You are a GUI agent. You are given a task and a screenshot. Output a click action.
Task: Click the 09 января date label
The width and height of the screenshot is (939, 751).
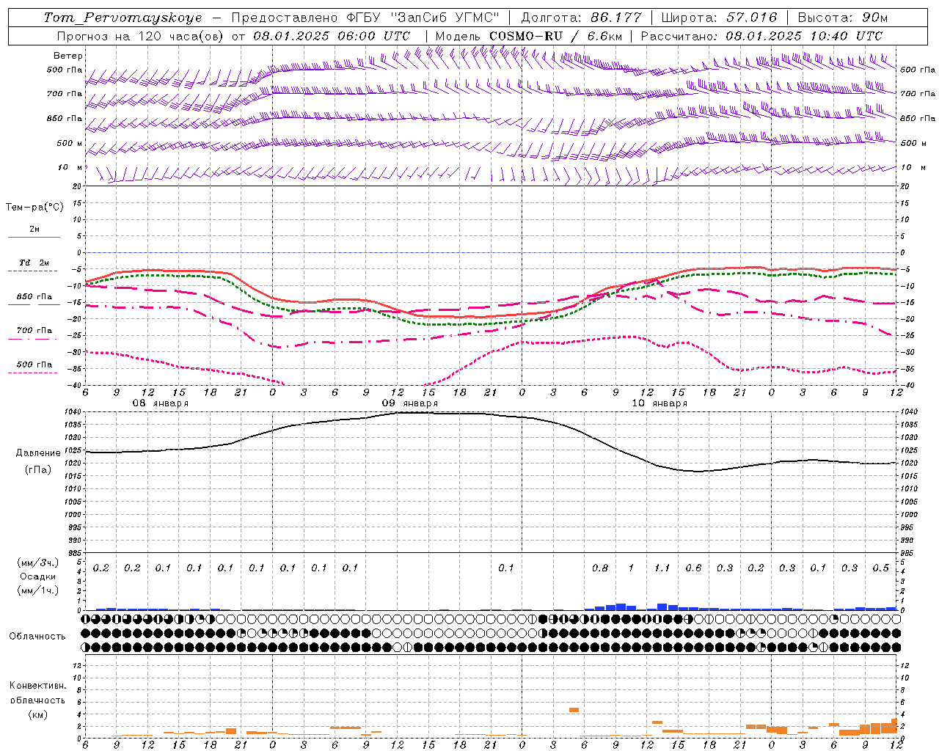(410, 403)
